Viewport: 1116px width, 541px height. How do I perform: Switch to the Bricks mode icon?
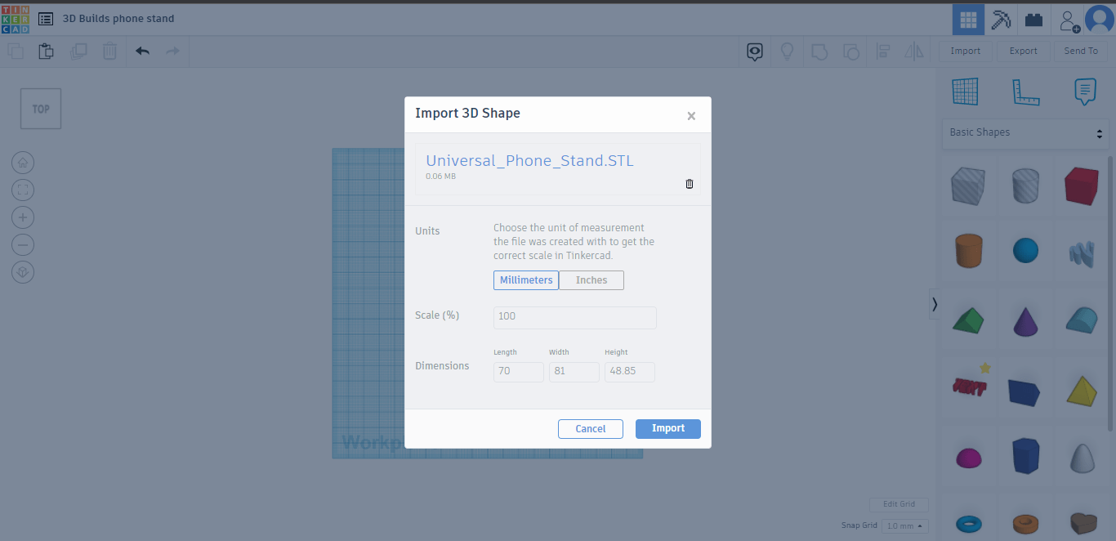(x=1034, y=20)
